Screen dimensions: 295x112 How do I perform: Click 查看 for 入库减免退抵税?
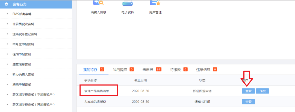click(248, 102)
